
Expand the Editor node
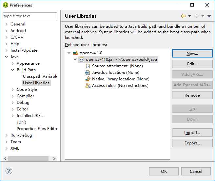(12, 109)
